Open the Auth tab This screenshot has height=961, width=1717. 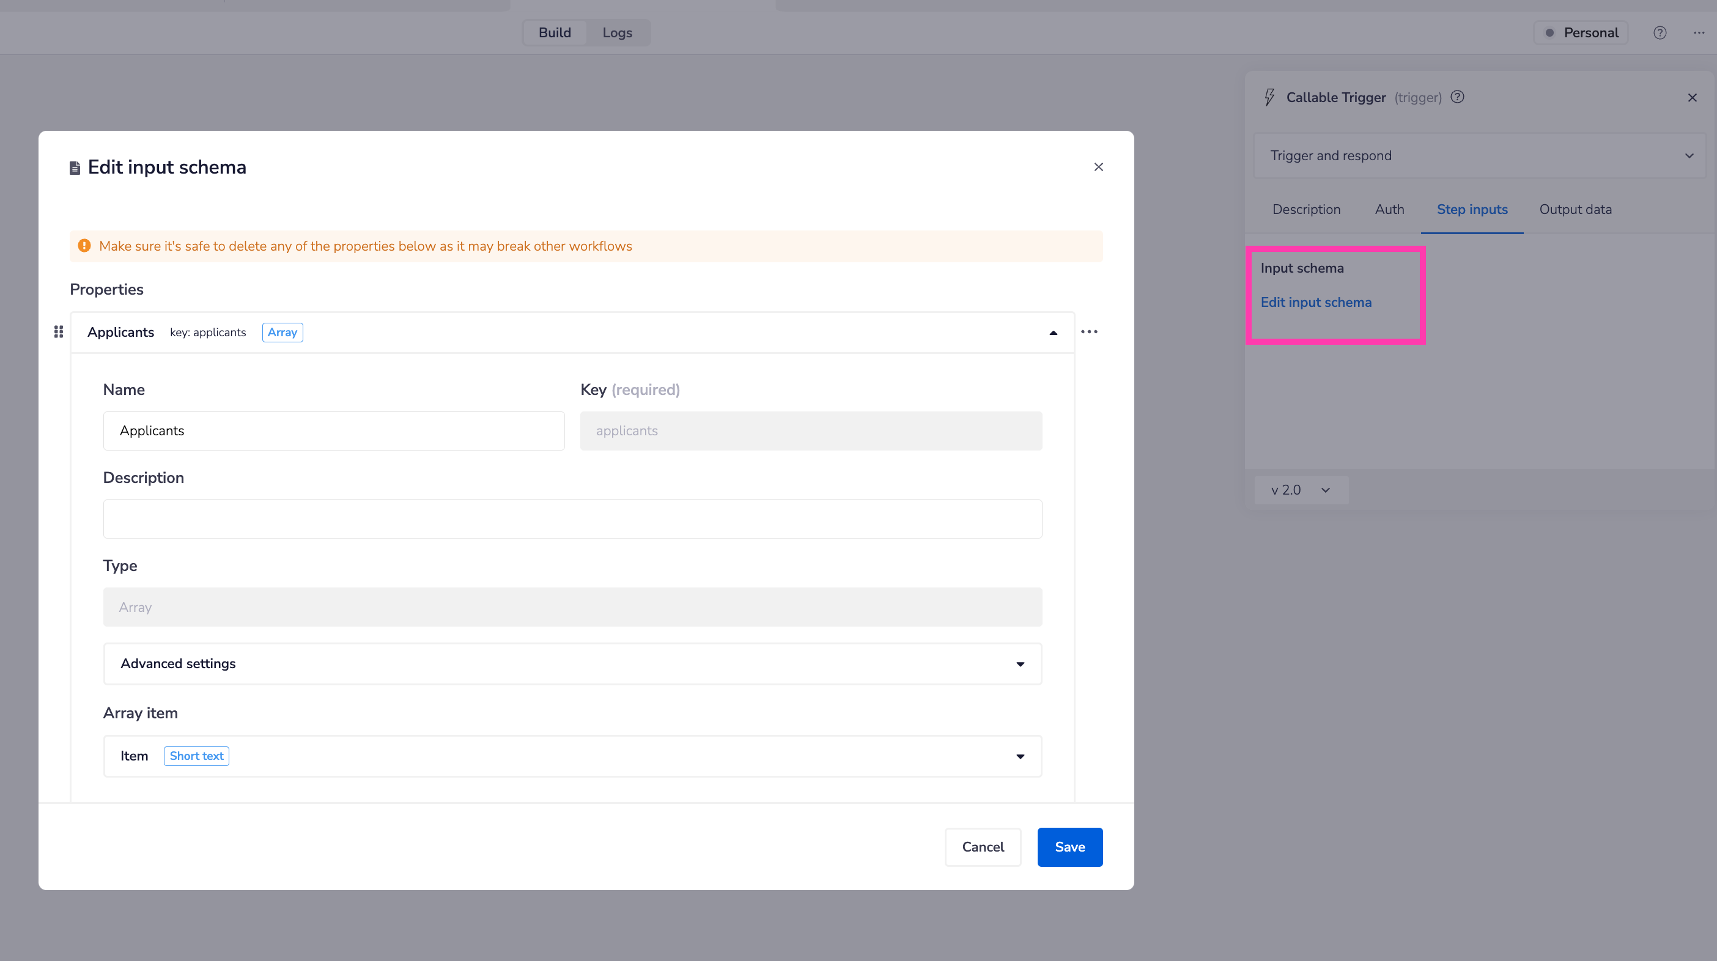coord(1389,209)
